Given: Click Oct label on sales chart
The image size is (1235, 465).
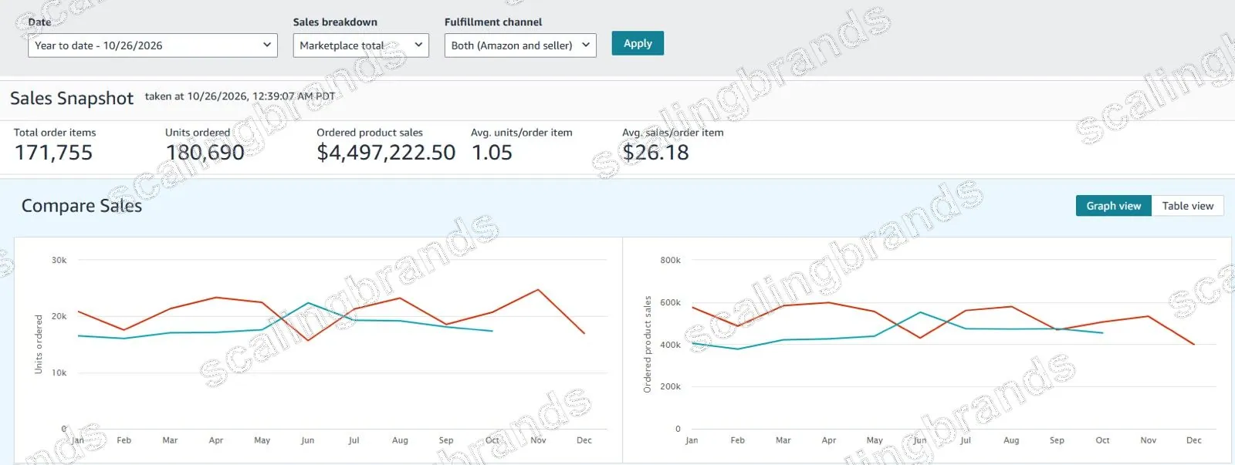Looking at the screenshot, I should pos(1102,440).
